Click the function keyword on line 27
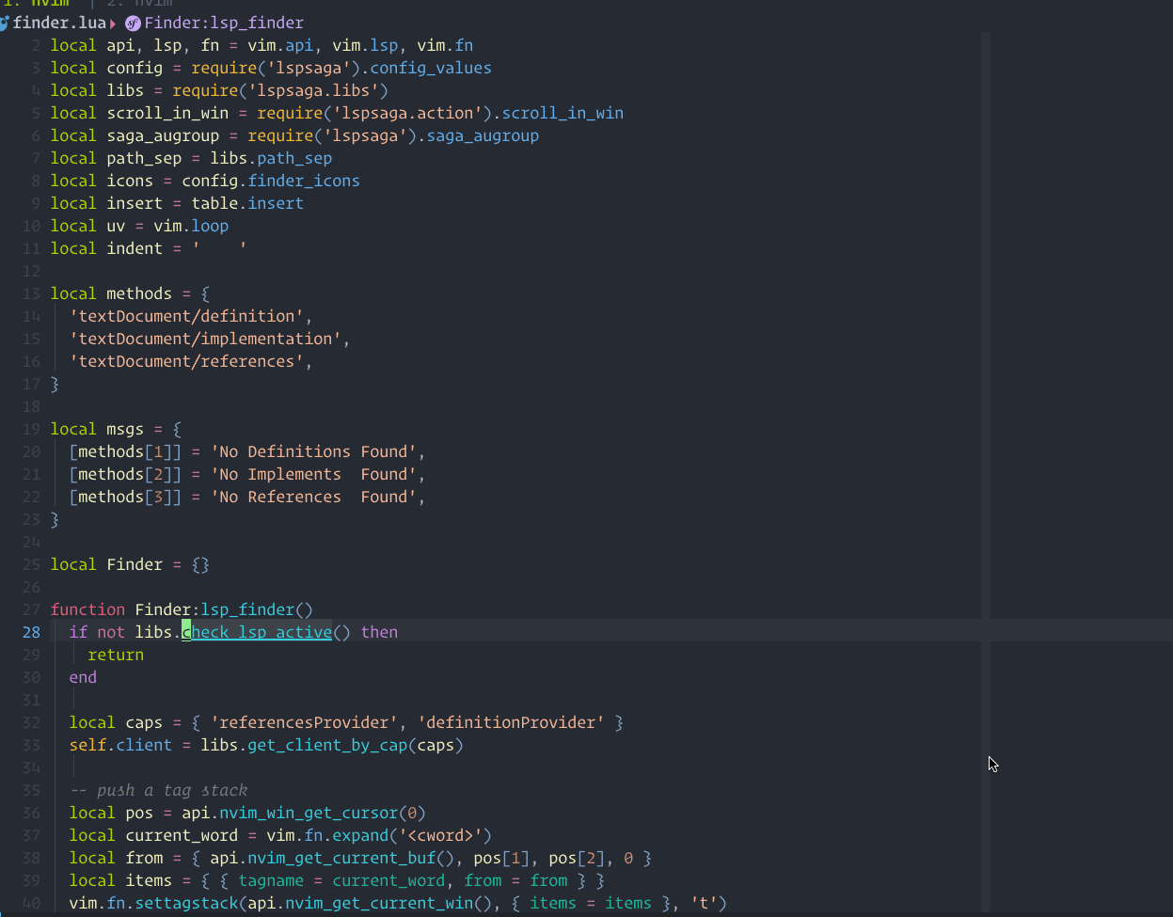Viewport: 1173px width, 917px height. point(87,609)
